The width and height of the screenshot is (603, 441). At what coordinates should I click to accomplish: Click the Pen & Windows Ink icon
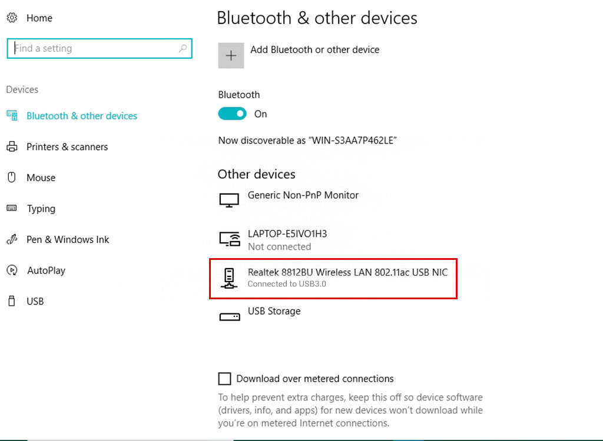[12, 239]
